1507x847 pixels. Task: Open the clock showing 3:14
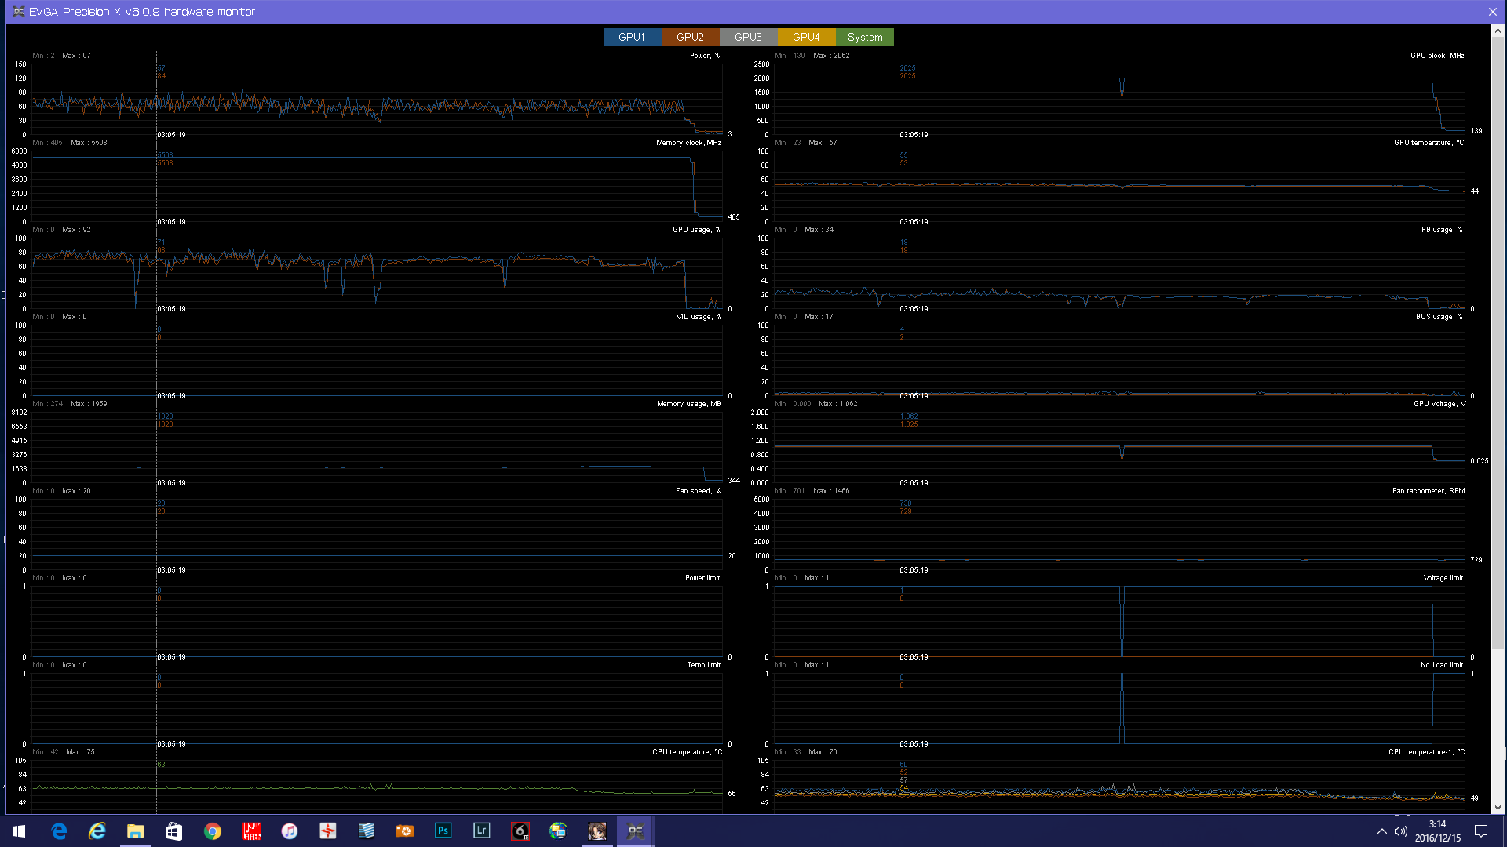(x=1438, y=831)
